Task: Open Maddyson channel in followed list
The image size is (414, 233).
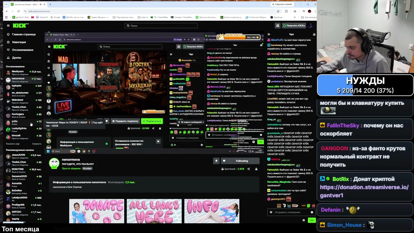Action: 24,72
